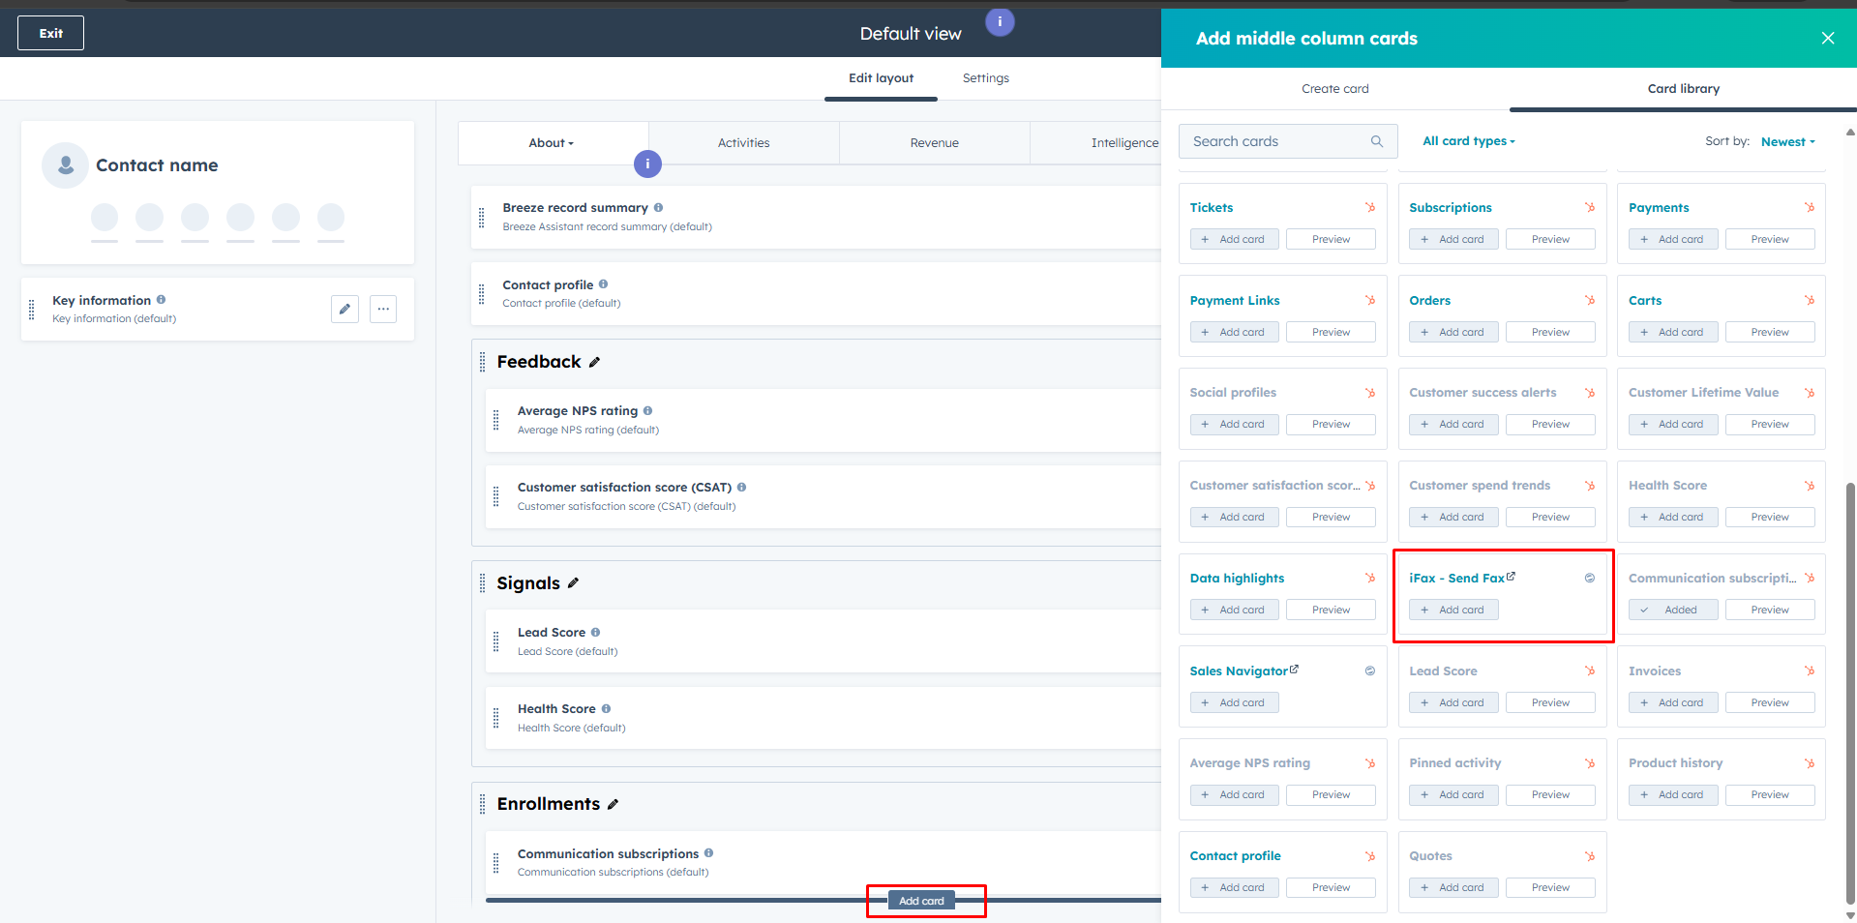This screenshot has width=1857, height=923.
Task: Click into the Search cards field
Action: pos(1275,141)
